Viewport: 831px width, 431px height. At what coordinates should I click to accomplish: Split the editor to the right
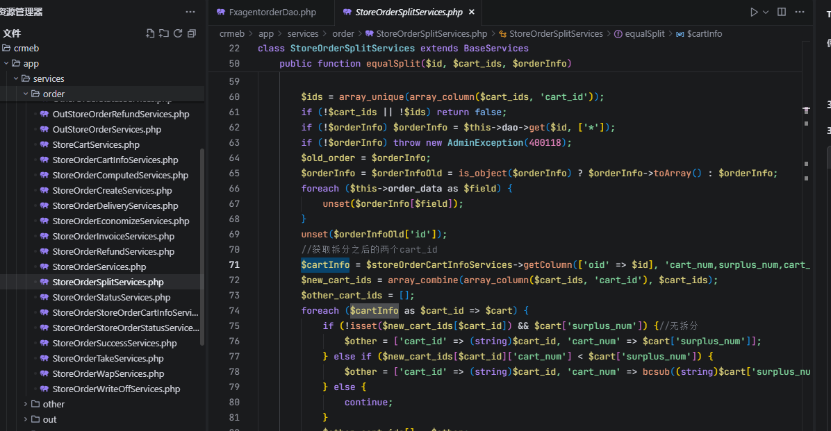[x=782, y=12]
